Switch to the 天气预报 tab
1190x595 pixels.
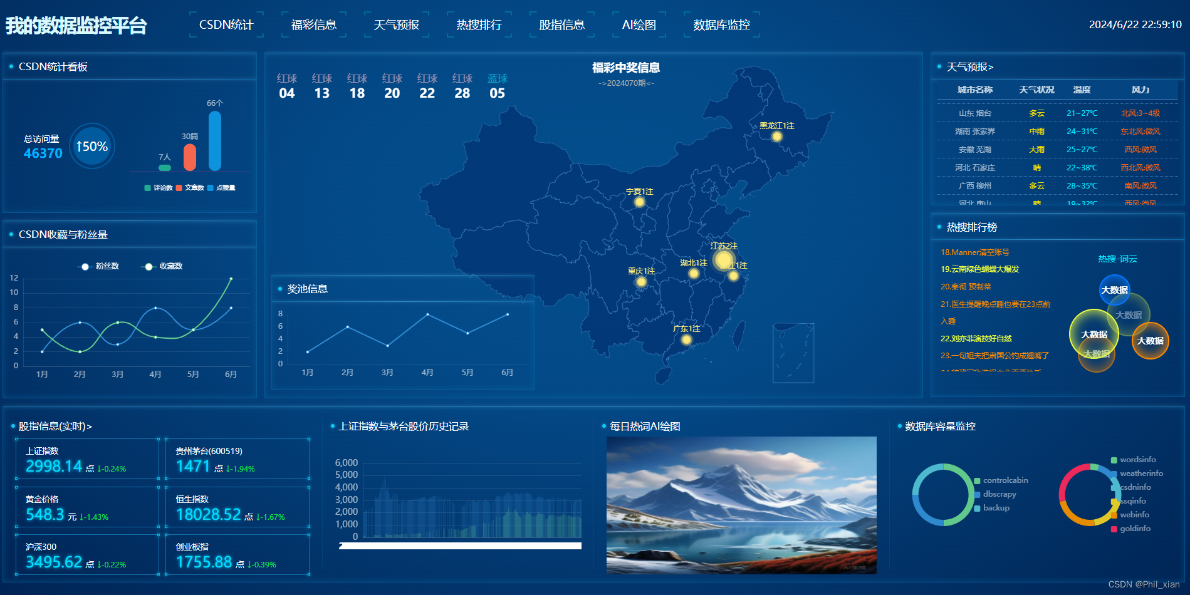click(397, 25)
